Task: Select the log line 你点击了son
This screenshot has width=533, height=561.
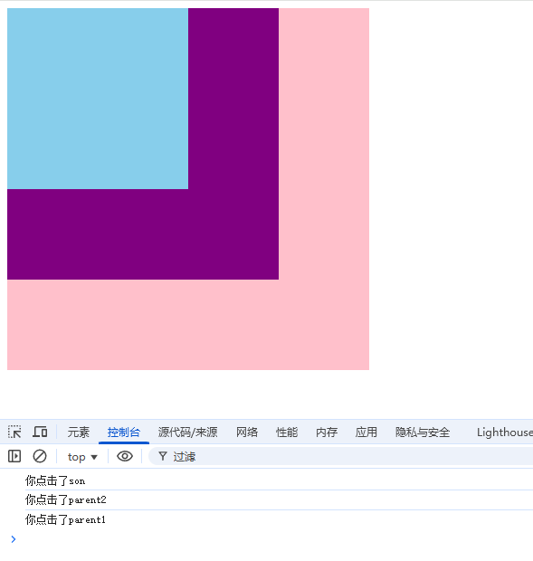Action: (55, 480)
